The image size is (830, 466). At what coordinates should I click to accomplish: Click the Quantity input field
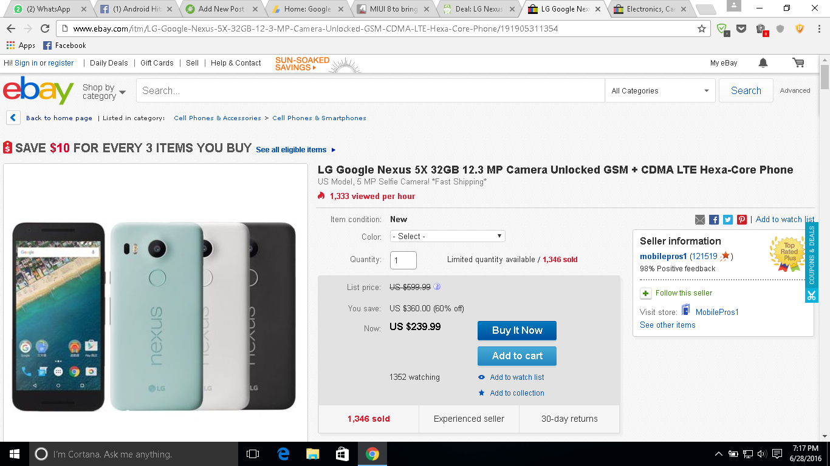[403, 260]
